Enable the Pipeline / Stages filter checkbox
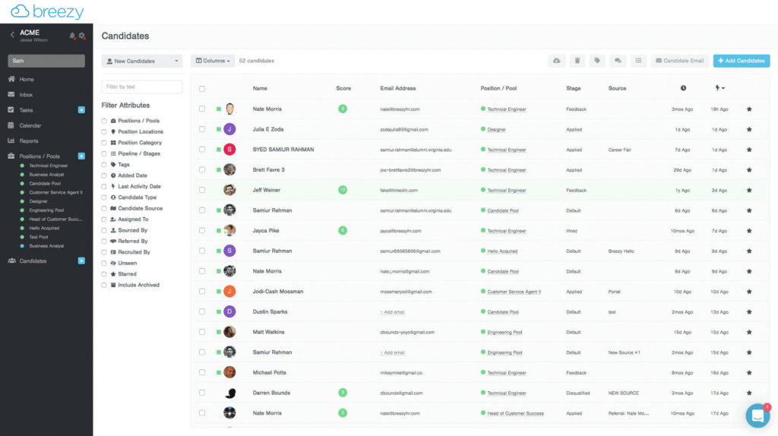This screenshot has width=778, height=436. click(x=104, y=153)
